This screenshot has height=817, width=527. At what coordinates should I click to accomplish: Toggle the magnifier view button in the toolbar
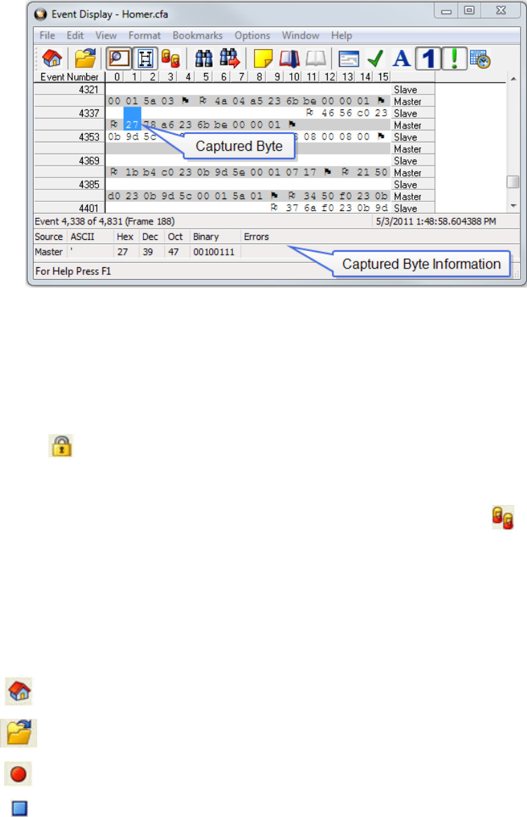118,58
